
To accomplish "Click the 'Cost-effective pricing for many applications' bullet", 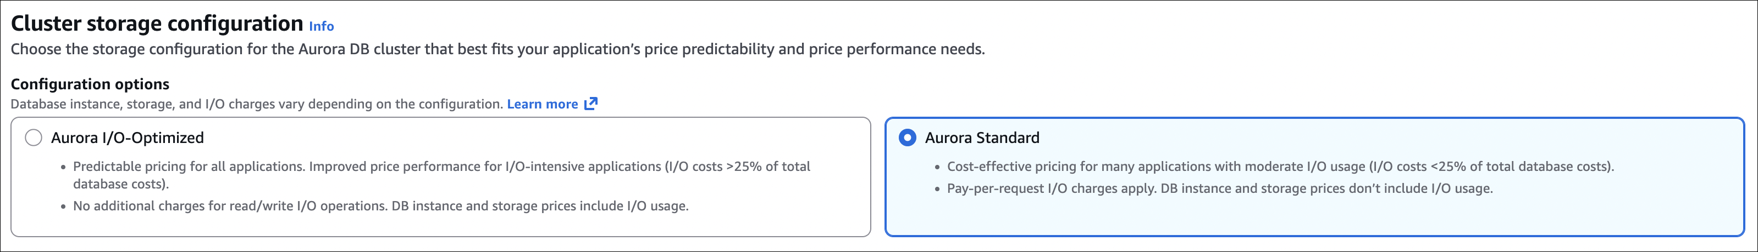I will pyautogui.click(x=1280, y=167).
